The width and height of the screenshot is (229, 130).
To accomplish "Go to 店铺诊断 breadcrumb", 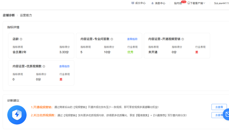I will pos(9,15).
